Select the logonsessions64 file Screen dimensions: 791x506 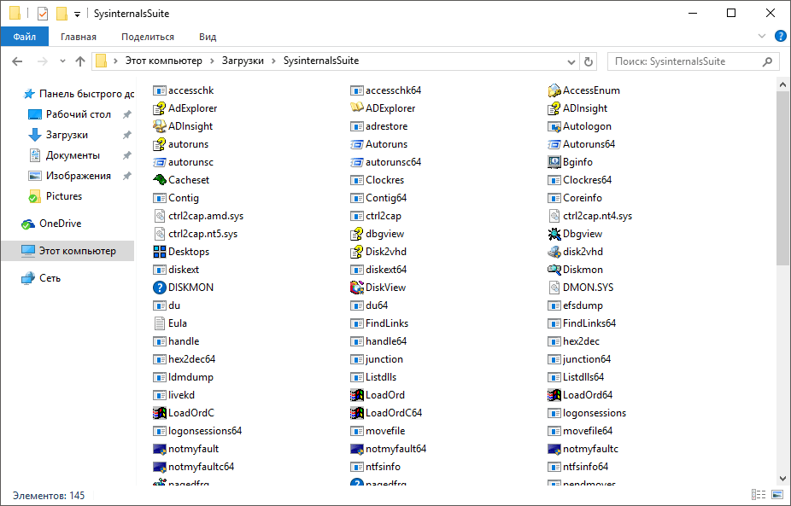(197, 430)
